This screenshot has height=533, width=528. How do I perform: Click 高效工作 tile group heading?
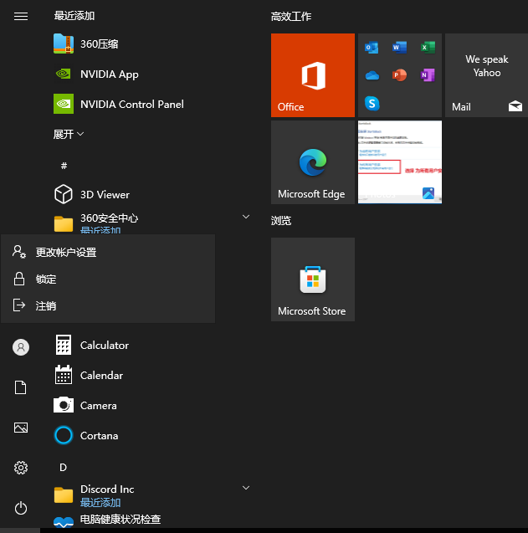coord(291,17)
